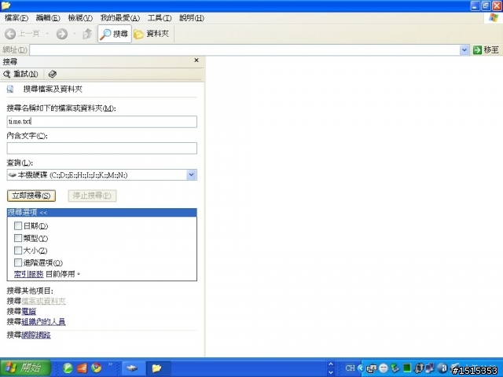Click the file name field containing time.txt
The image size is (503, 377).
click(101, 122)
